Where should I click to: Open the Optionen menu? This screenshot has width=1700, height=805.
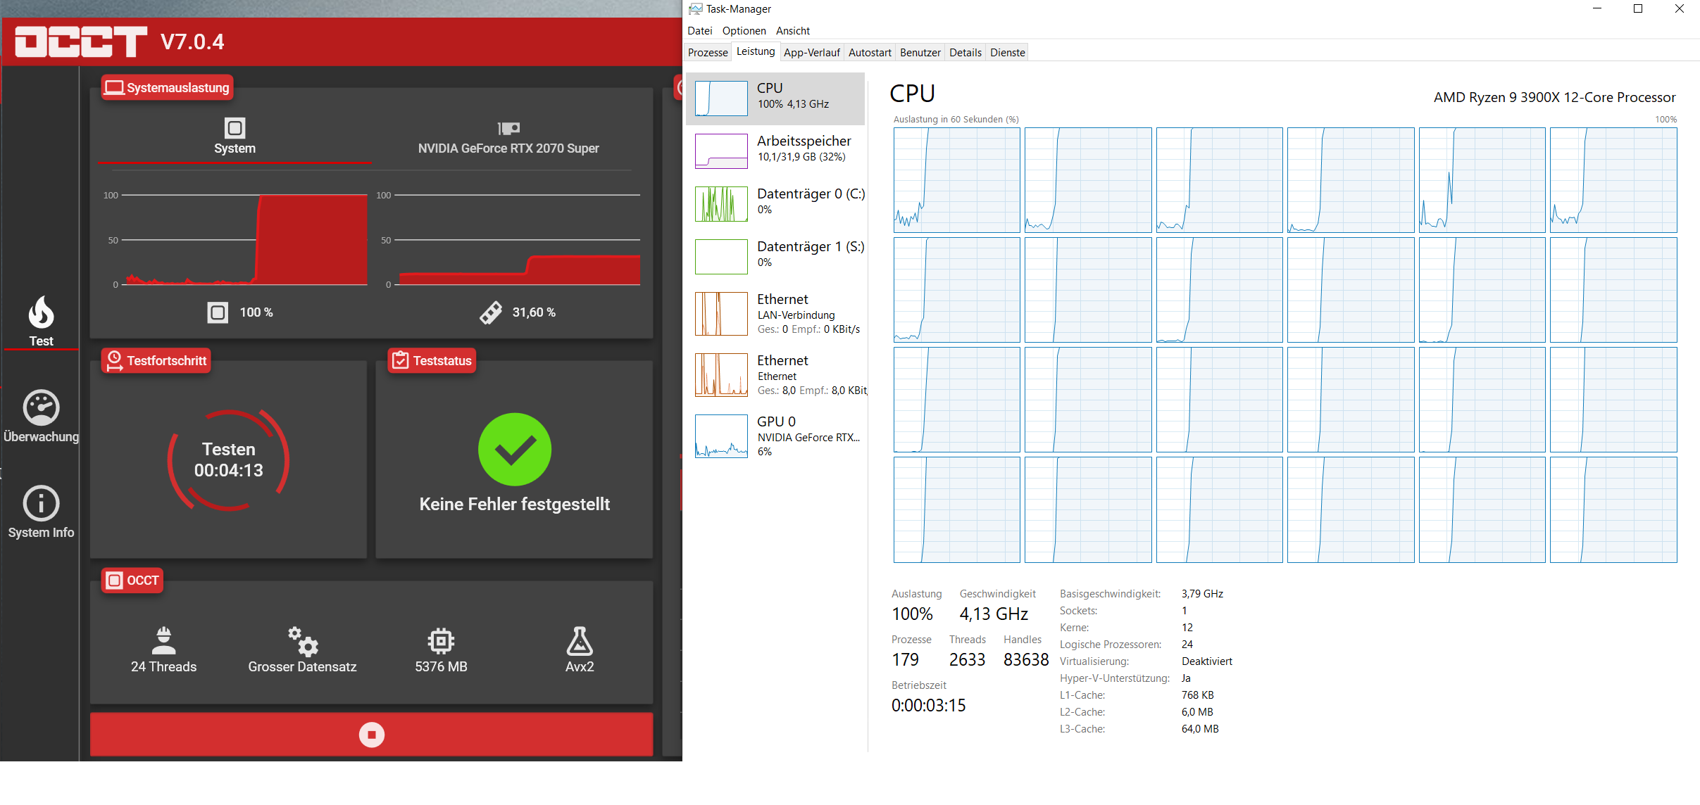pyautogui.click(x=744, y=31)
